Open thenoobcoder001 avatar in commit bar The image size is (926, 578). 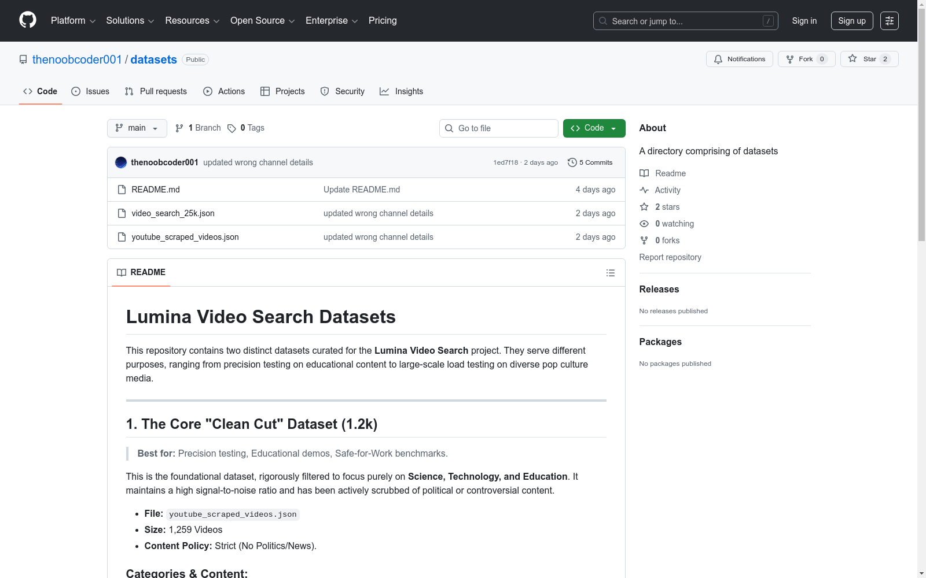121,162
